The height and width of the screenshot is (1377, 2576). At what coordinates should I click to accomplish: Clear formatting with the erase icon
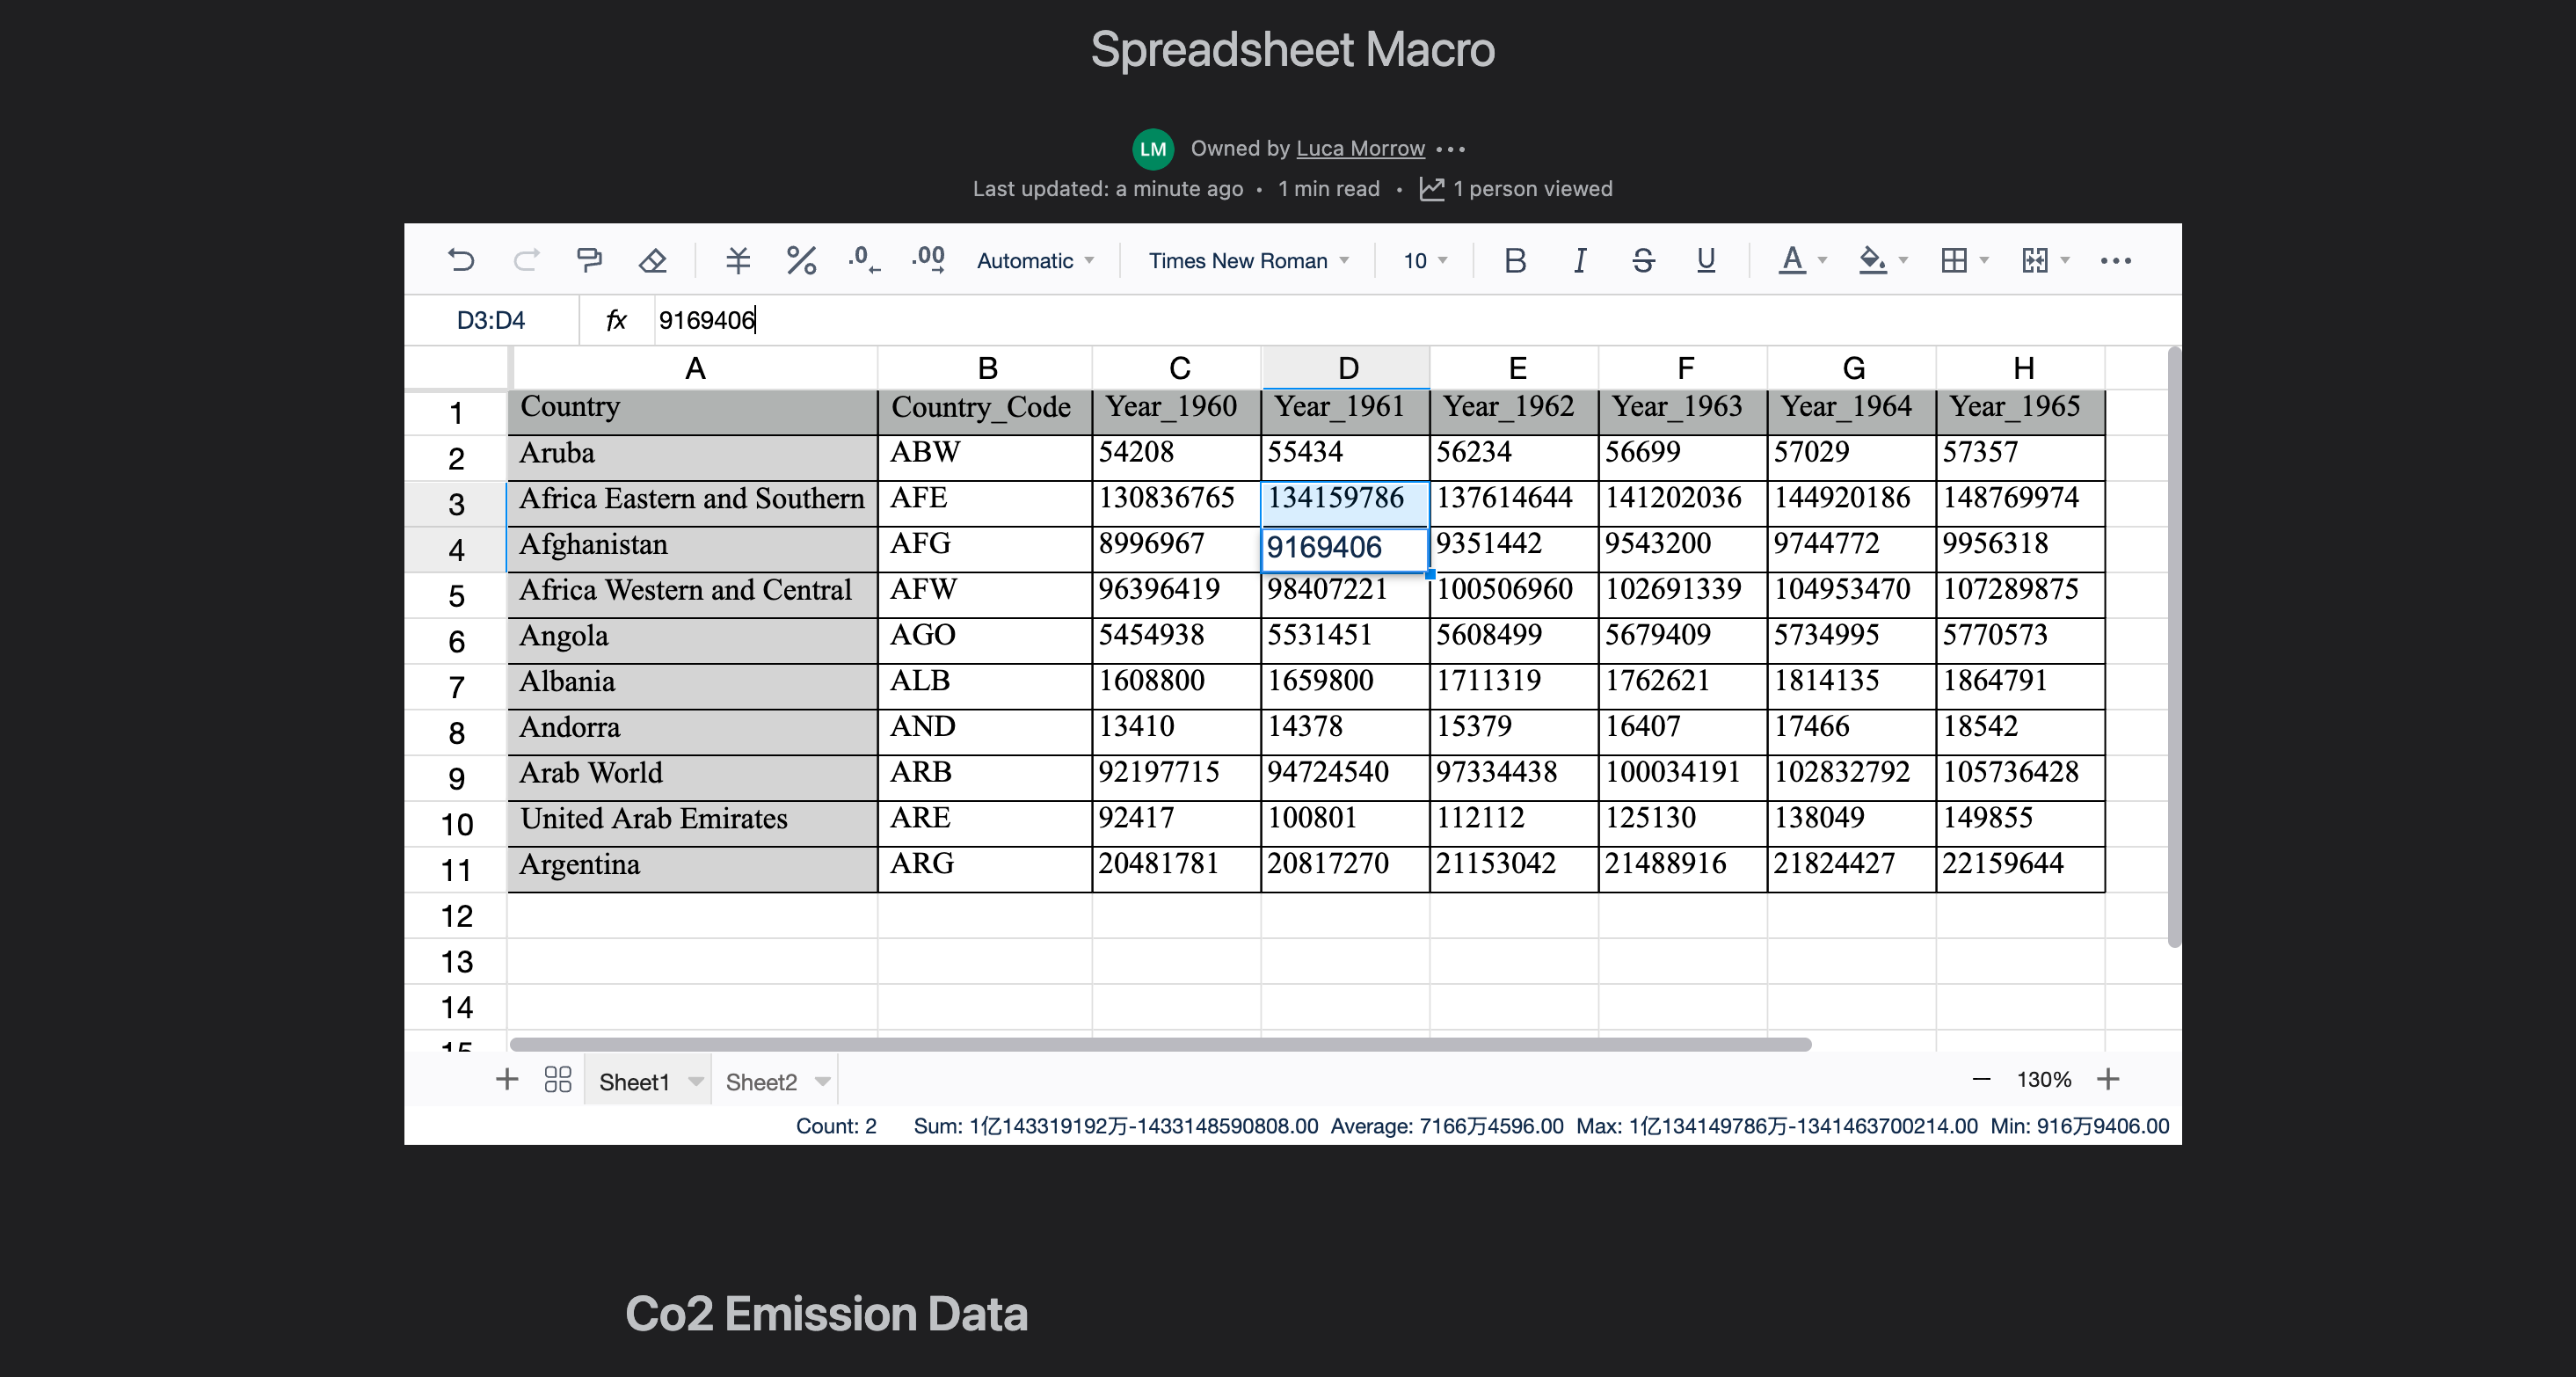[x=652, y=260]
